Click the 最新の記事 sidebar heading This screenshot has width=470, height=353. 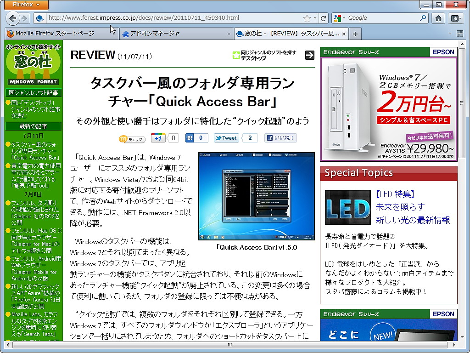(33, 126)
